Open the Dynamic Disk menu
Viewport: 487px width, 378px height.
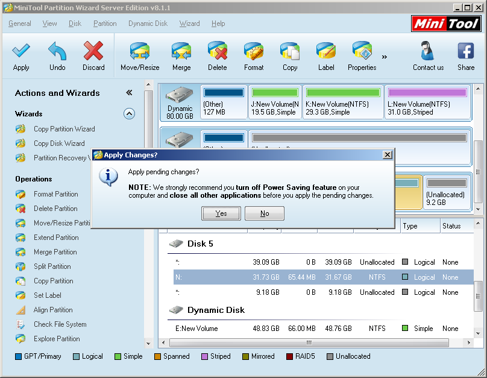pyautogui.click(x=148, y=24)
